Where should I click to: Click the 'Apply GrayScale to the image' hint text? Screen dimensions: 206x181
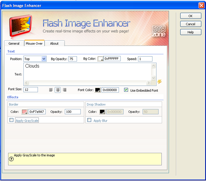tap(34, 155)
